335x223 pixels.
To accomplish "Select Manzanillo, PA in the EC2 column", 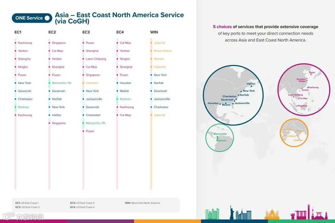I will click(x=61, y=83).
